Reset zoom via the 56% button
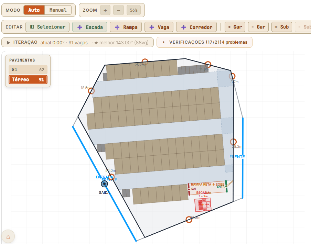Screen dimensions: 311x244 point(134,10)
